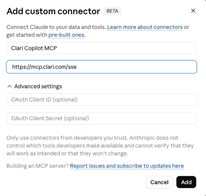The image size is (206, 196).
Task: Confirm with the black Add button
Action: pos(186,182)
